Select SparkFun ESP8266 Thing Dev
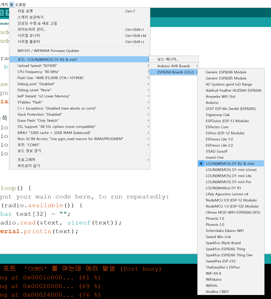Image resolution: width=271 pixels, height=299 pixels. click(x=231, y=255)
